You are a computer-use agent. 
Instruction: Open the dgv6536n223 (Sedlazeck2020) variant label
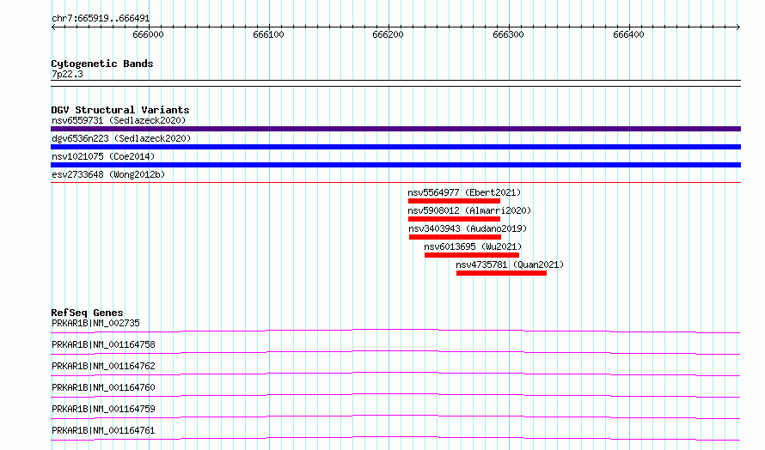[x=121, y=138]
